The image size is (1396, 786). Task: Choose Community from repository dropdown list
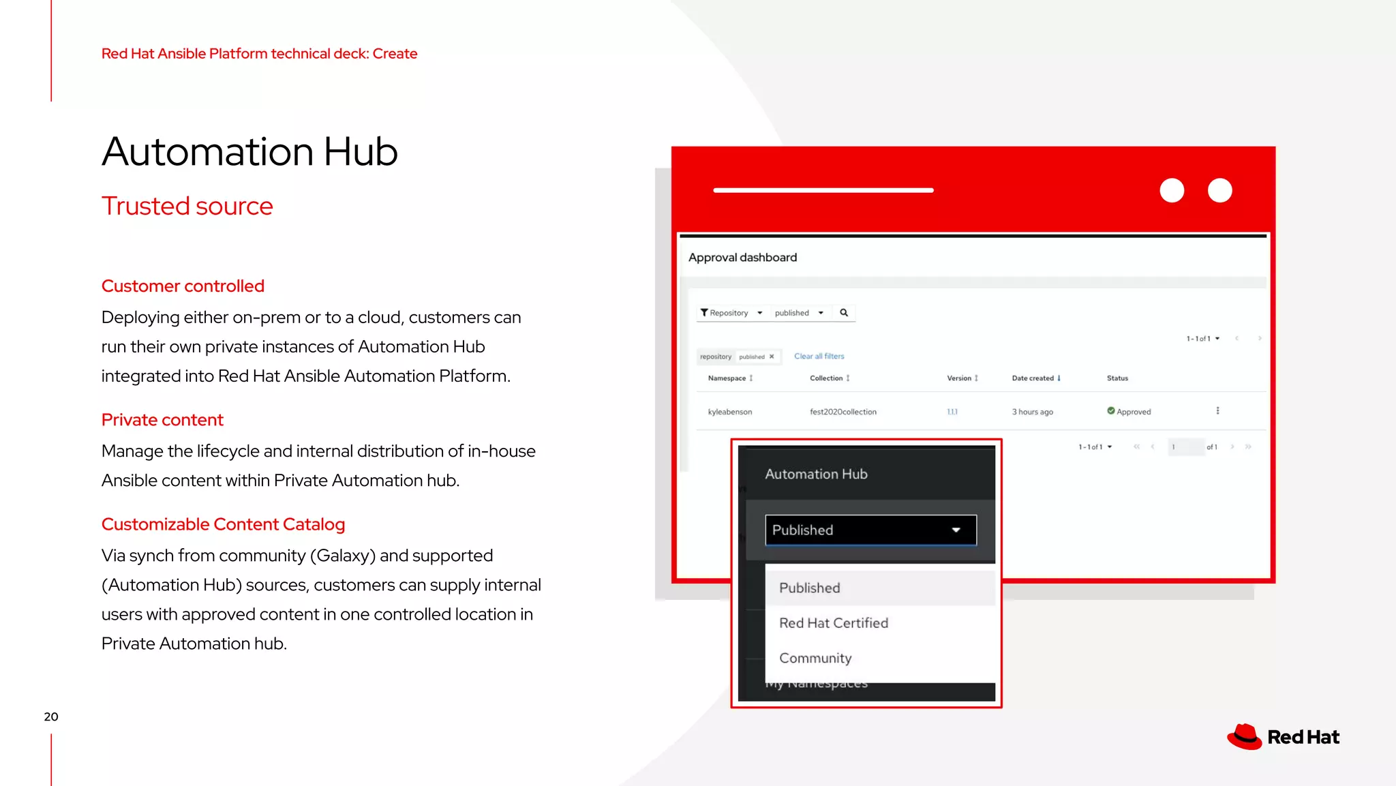pos(815,659)
